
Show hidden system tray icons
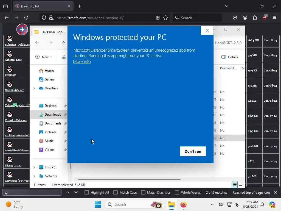tap(212, 204)
